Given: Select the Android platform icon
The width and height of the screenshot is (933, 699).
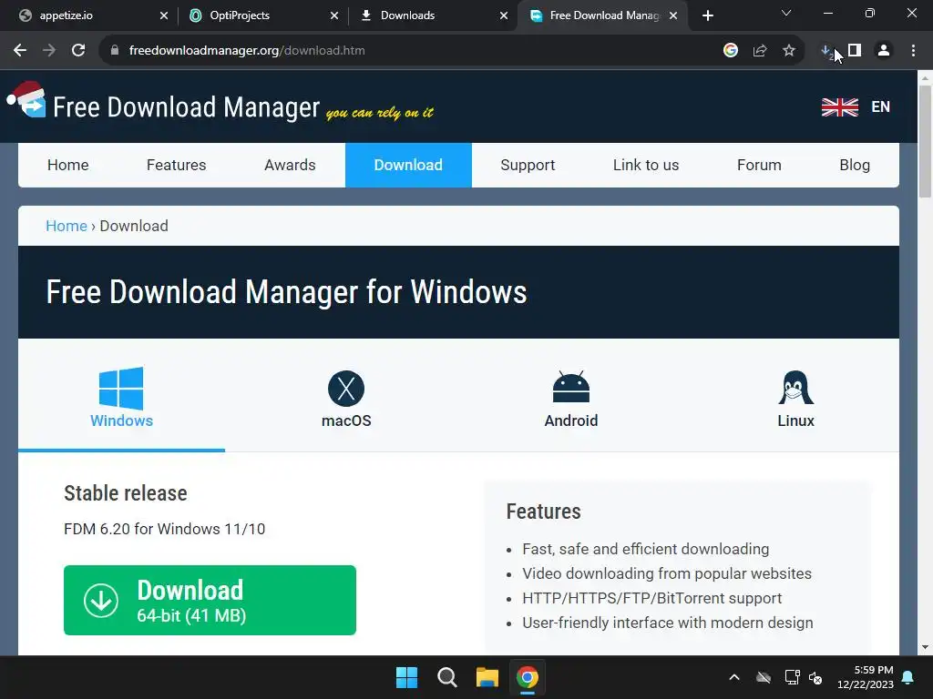Looking at the screenshot, I should click(571, 387).
